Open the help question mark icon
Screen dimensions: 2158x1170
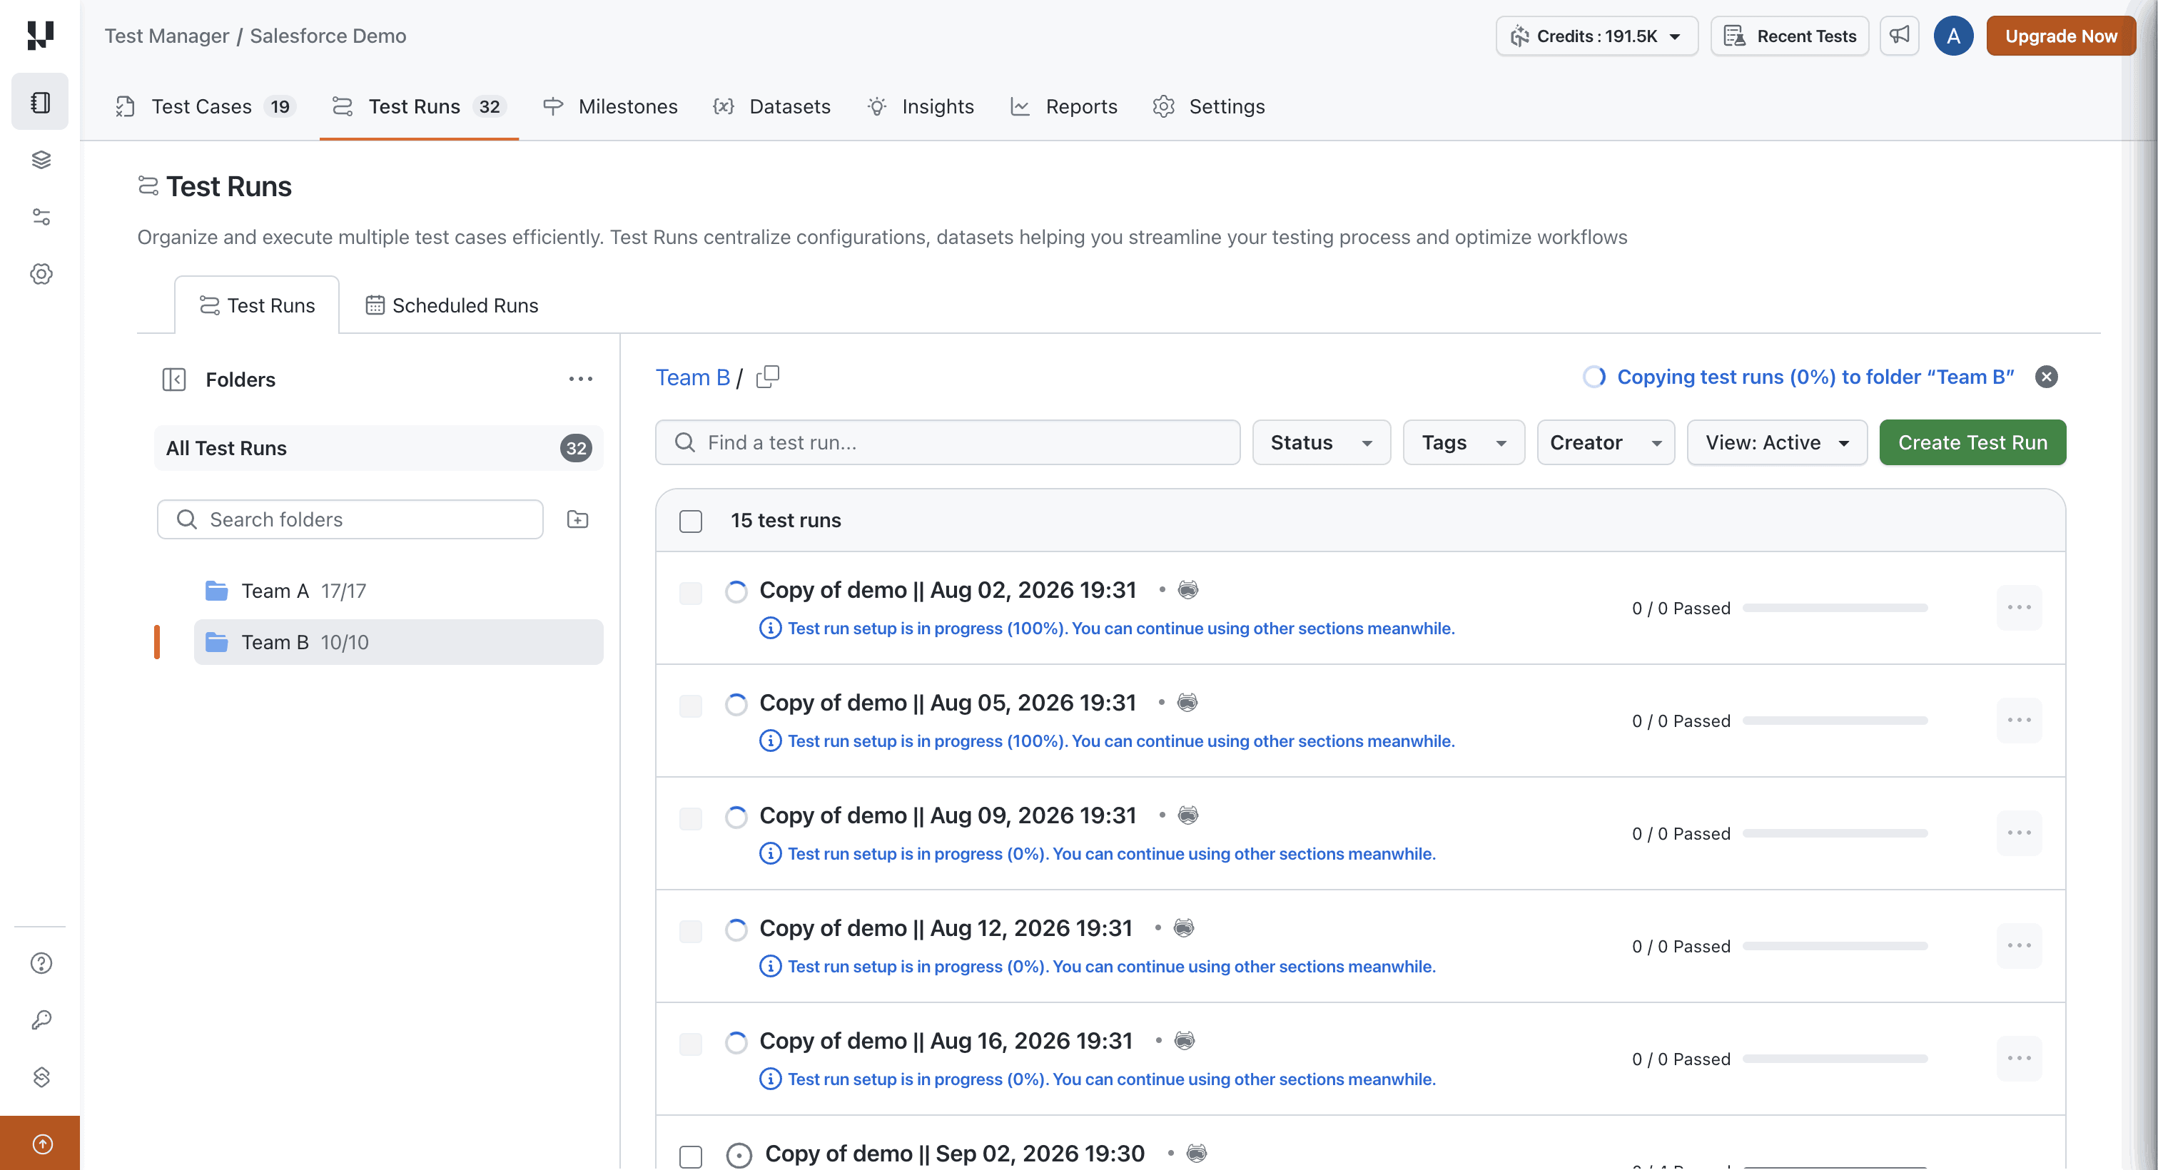pyautogui.click(x=41, y=963)
